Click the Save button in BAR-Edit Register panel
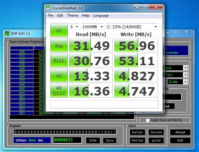This screenshot has height=152, width=199. tap(109, 140)
